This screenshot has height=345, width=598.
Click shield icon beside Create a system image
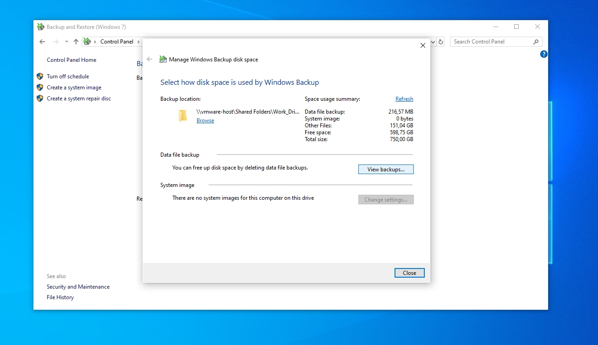pyautogui.click(x=40, y=88)
